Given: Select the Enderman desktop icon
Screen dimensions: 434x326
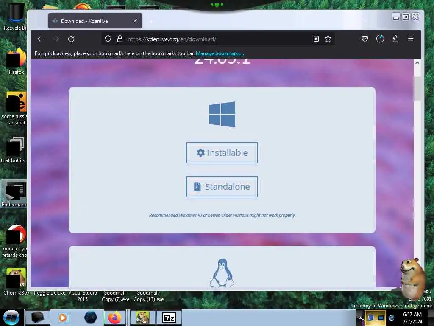Looking at the screenshot, I should (14, 194).
